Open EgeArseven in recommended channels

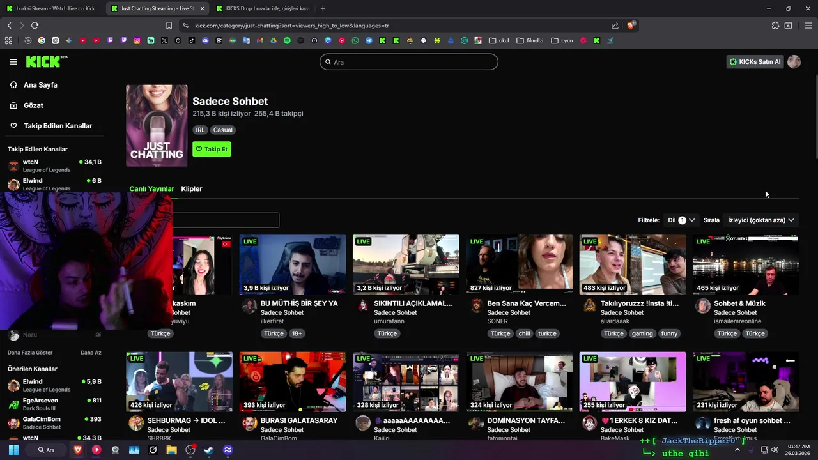(x=55, y=404)
